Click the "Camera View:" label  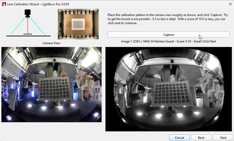(x=51, y=43)
